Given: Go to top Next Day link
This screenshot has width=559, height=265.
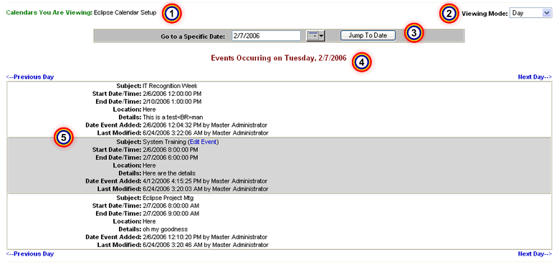Looking at the screenshot, I should (x=535, y=77).
